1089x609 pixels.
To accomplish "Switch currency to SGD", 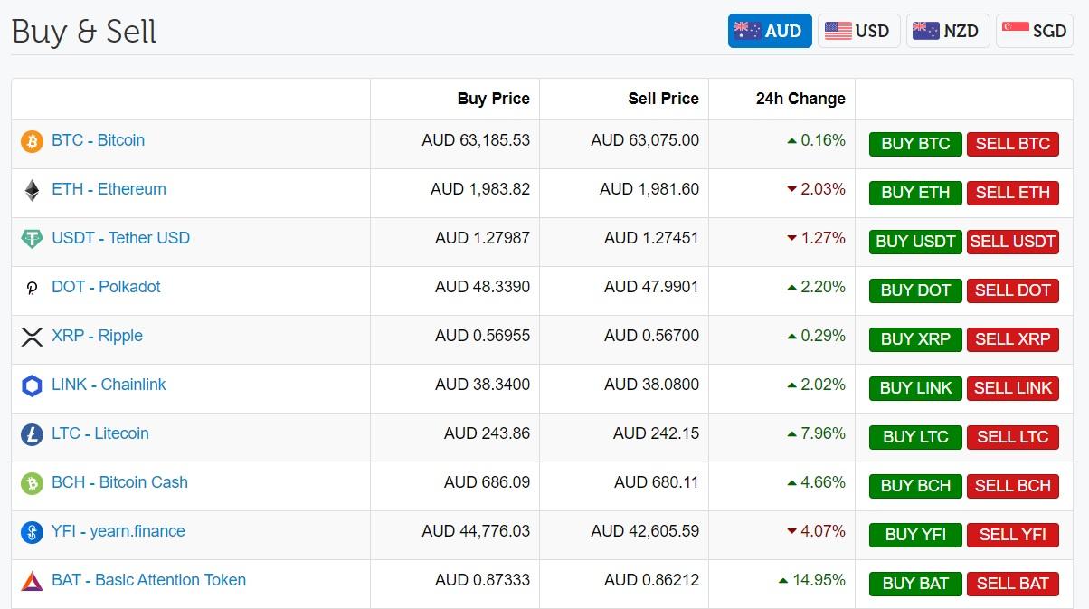I will pyautogui.click(x=1037, y=31).
